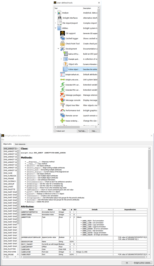Select ENS_PALETTE in the class list

10,189
